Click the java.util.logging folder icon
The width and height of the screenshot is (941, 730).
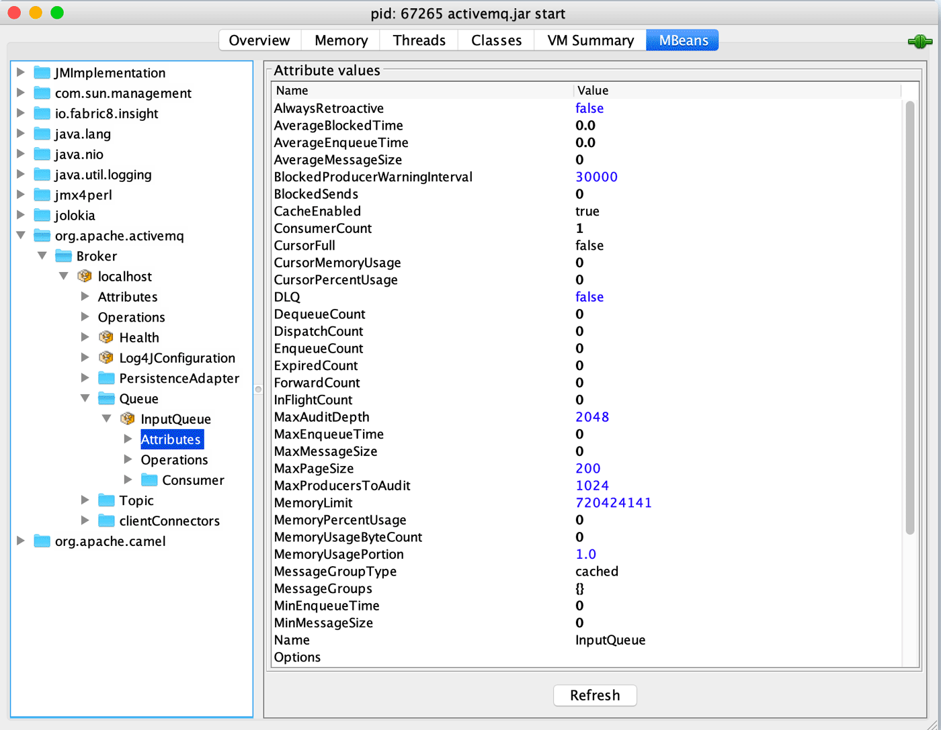coord(42,175)
